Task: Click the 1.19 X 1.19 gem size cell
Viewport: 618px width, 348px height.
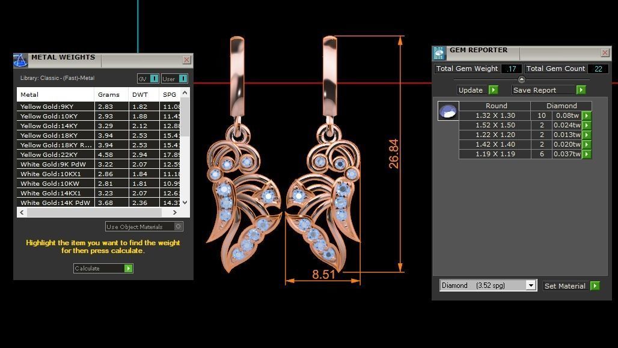Action: point(495,154)
